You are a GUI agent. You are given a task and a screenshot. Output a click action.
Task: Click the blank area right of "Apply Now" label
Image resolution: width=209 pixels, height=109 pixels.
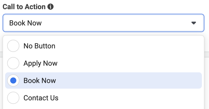tap(127, 63)
